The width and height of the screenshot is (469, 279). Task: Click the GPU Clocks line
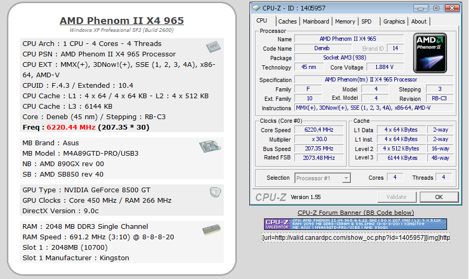tap(97, 200)
